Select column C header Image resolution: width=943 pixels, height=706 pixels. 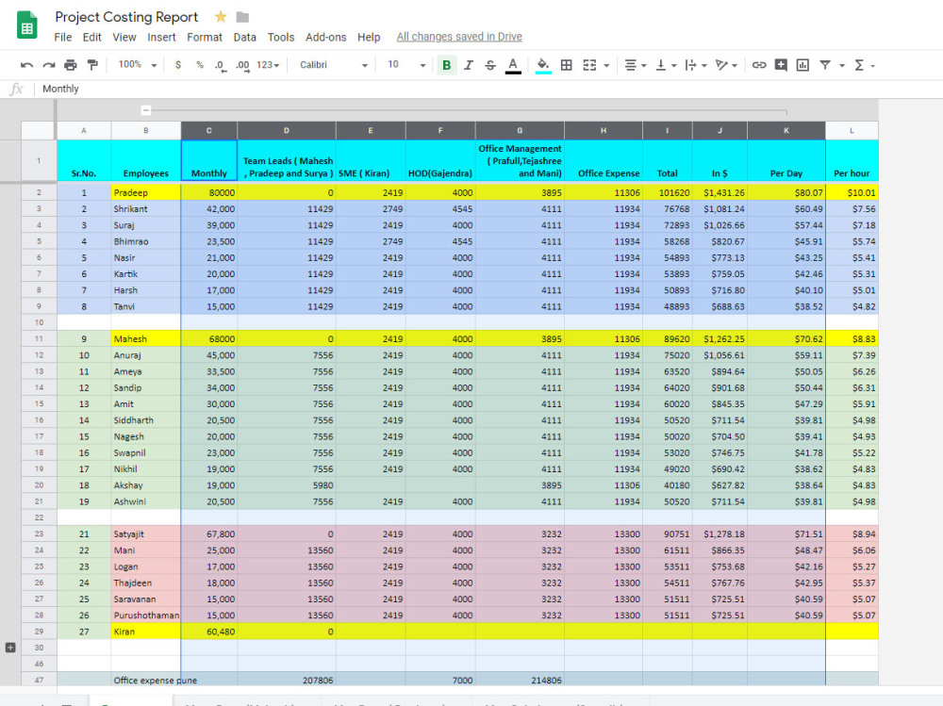coord(208,130)
